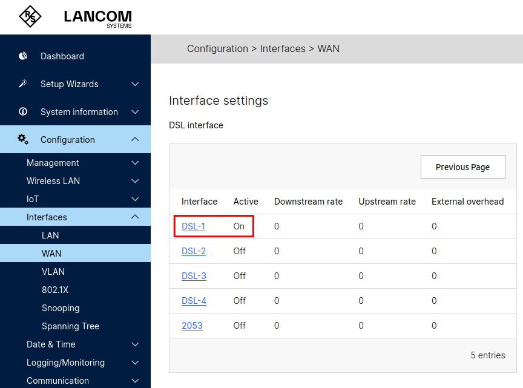Expand the Setup Wizards chevron
523x388 pixels.
[135, 84]
